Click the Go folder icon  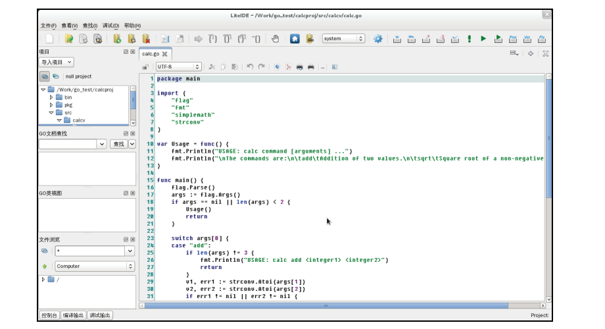pos(310,39)
